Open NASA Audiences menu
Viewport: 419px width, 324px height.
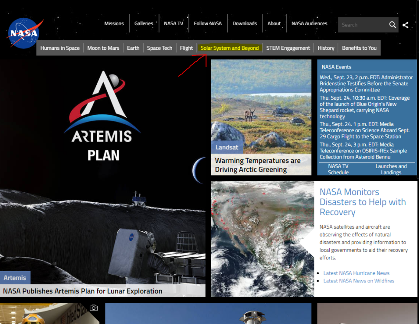click(x=309, y=23)
